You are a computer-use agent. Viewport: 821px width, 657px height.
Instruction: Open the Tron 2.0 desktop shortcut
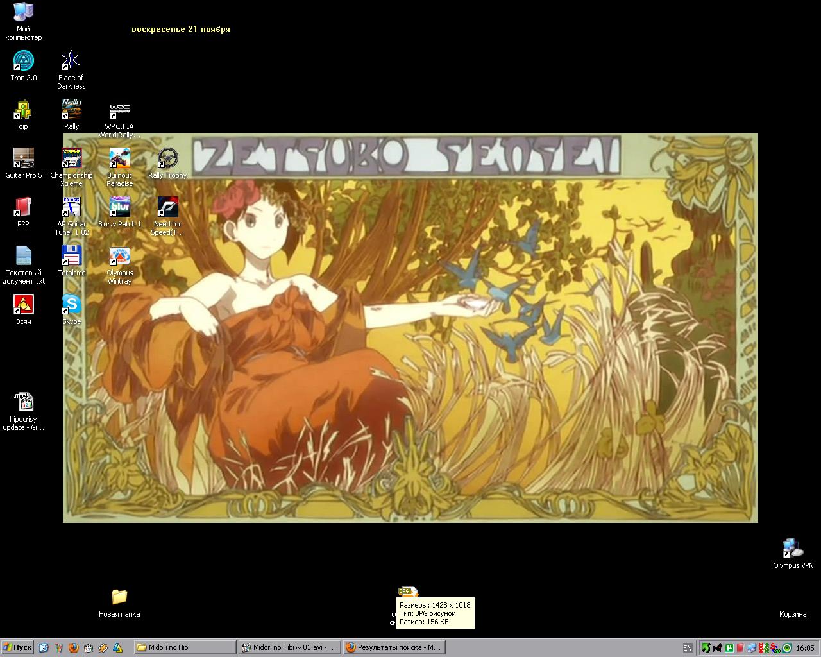point(23,62)
